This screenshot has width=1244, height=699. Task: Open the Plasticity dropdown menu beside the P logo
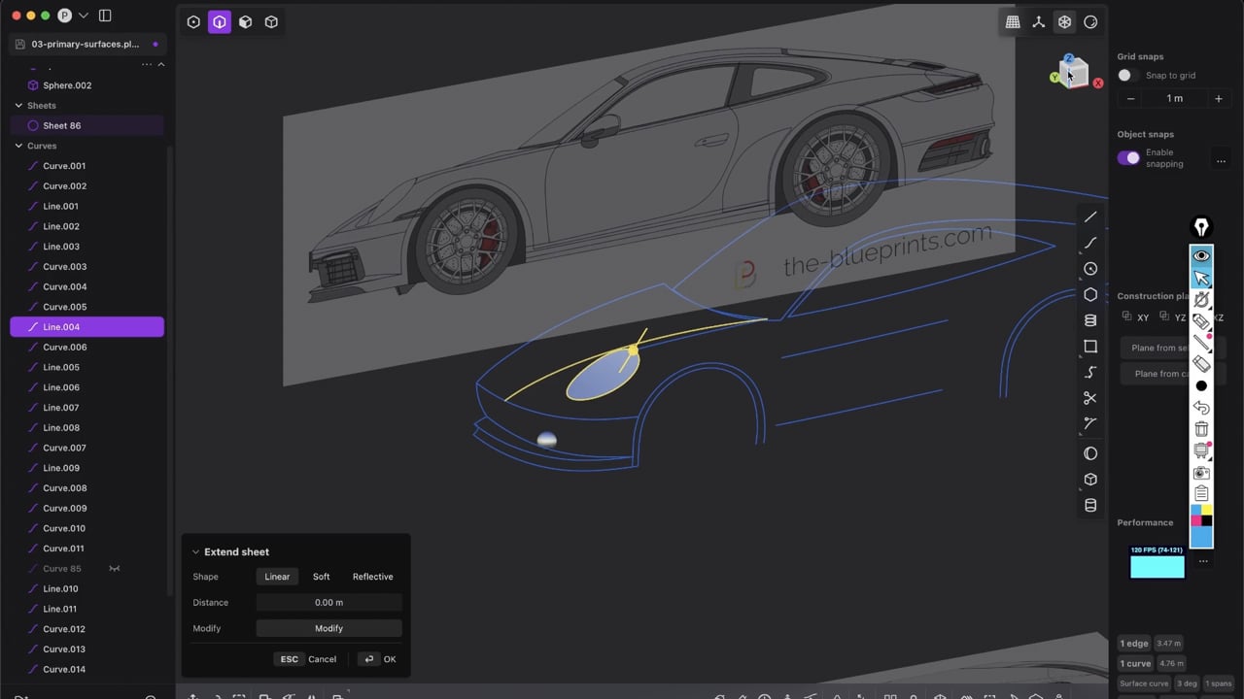(x=84, y=16)
